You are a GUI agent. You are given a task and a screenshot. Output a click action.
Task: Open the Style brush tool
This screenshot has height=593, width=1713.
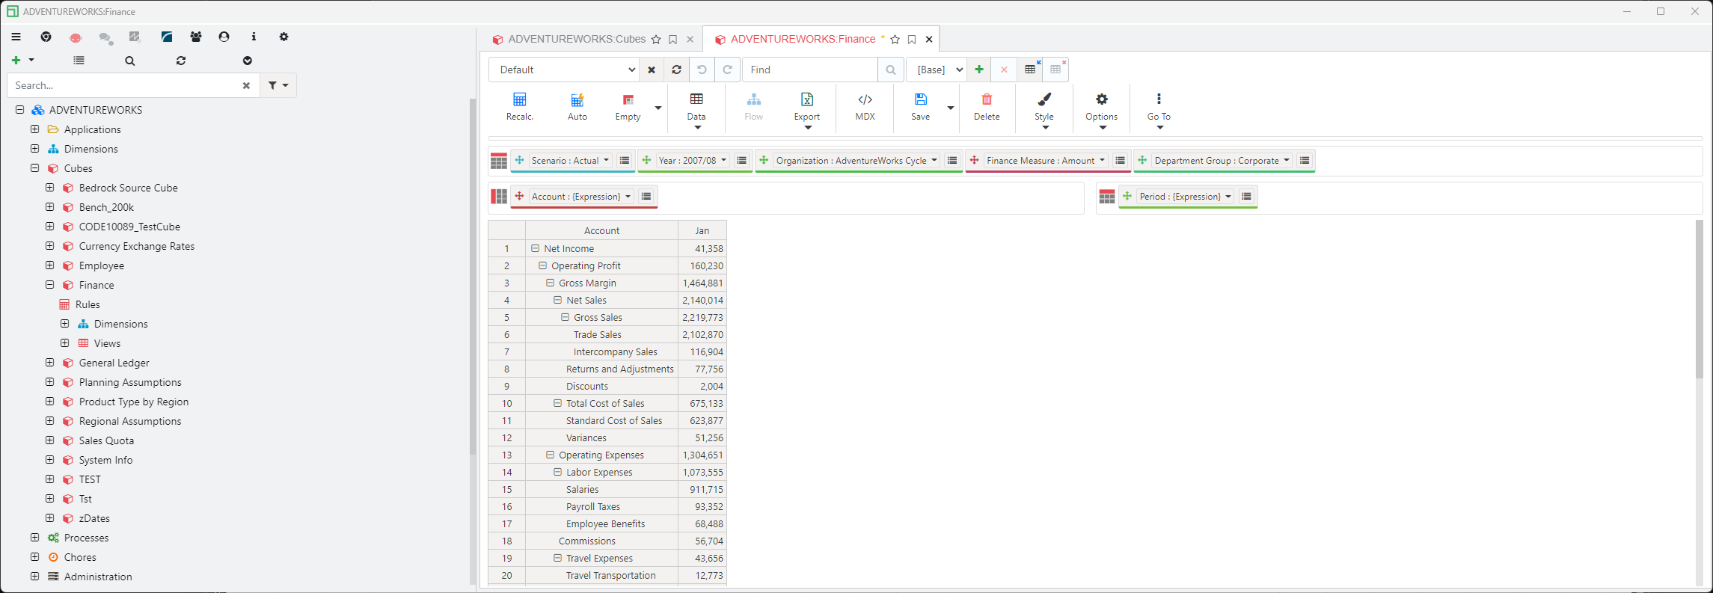click(1044, 99)
